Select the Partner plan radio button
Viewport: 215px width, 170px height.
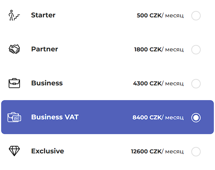[196, 49]
